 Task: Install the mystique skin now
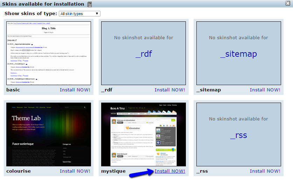point(170,171)
